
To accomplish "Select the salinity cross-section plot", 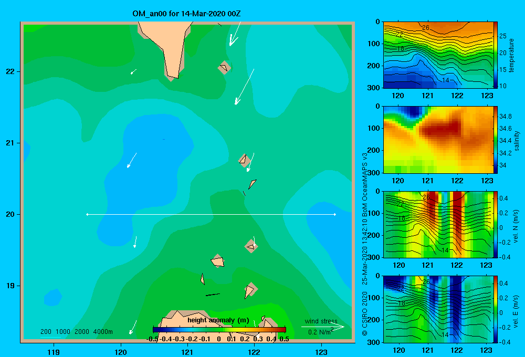I will pos(438,140).
